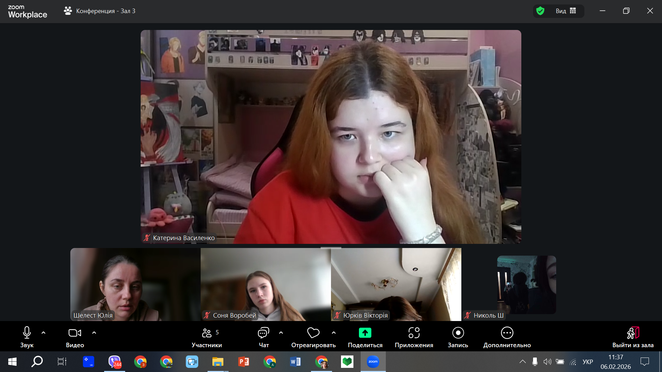Select Шелест Юлія video thumbnail
662x372 pixels.
pos(135,284)
